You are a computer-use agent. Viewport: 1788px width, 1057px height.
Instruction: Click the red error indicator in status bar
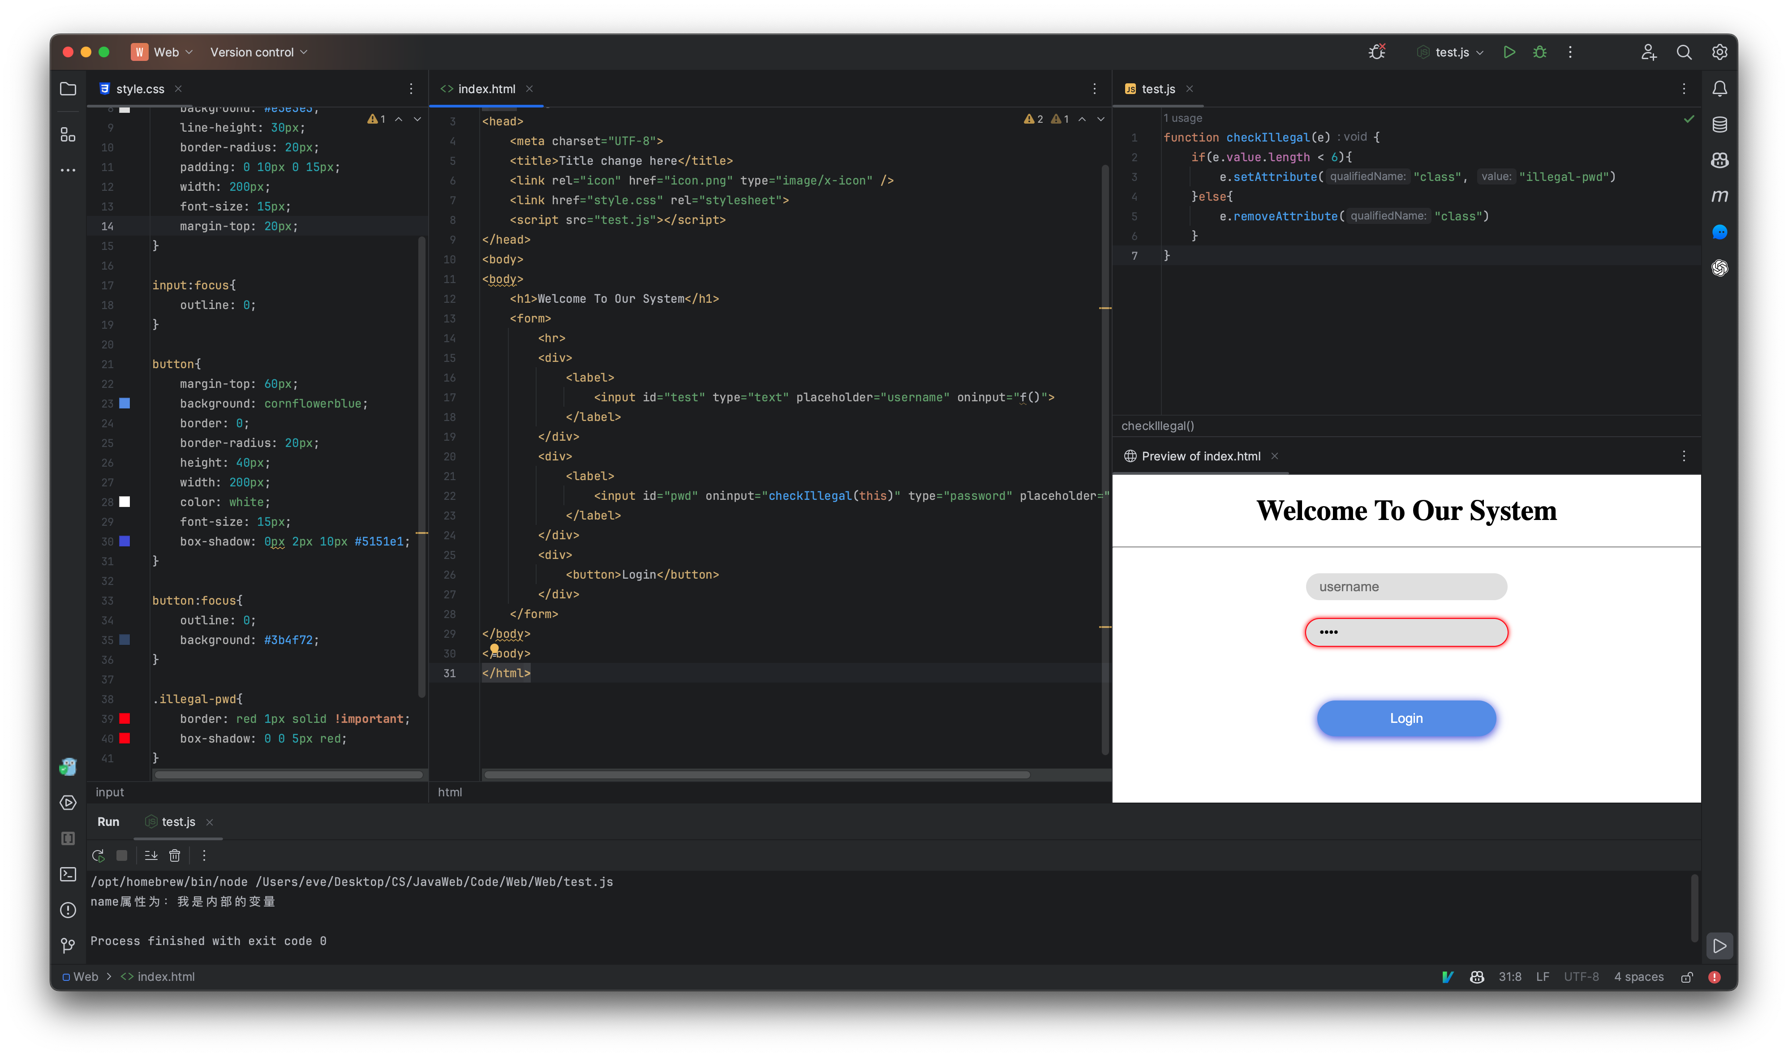[1715, 977]
